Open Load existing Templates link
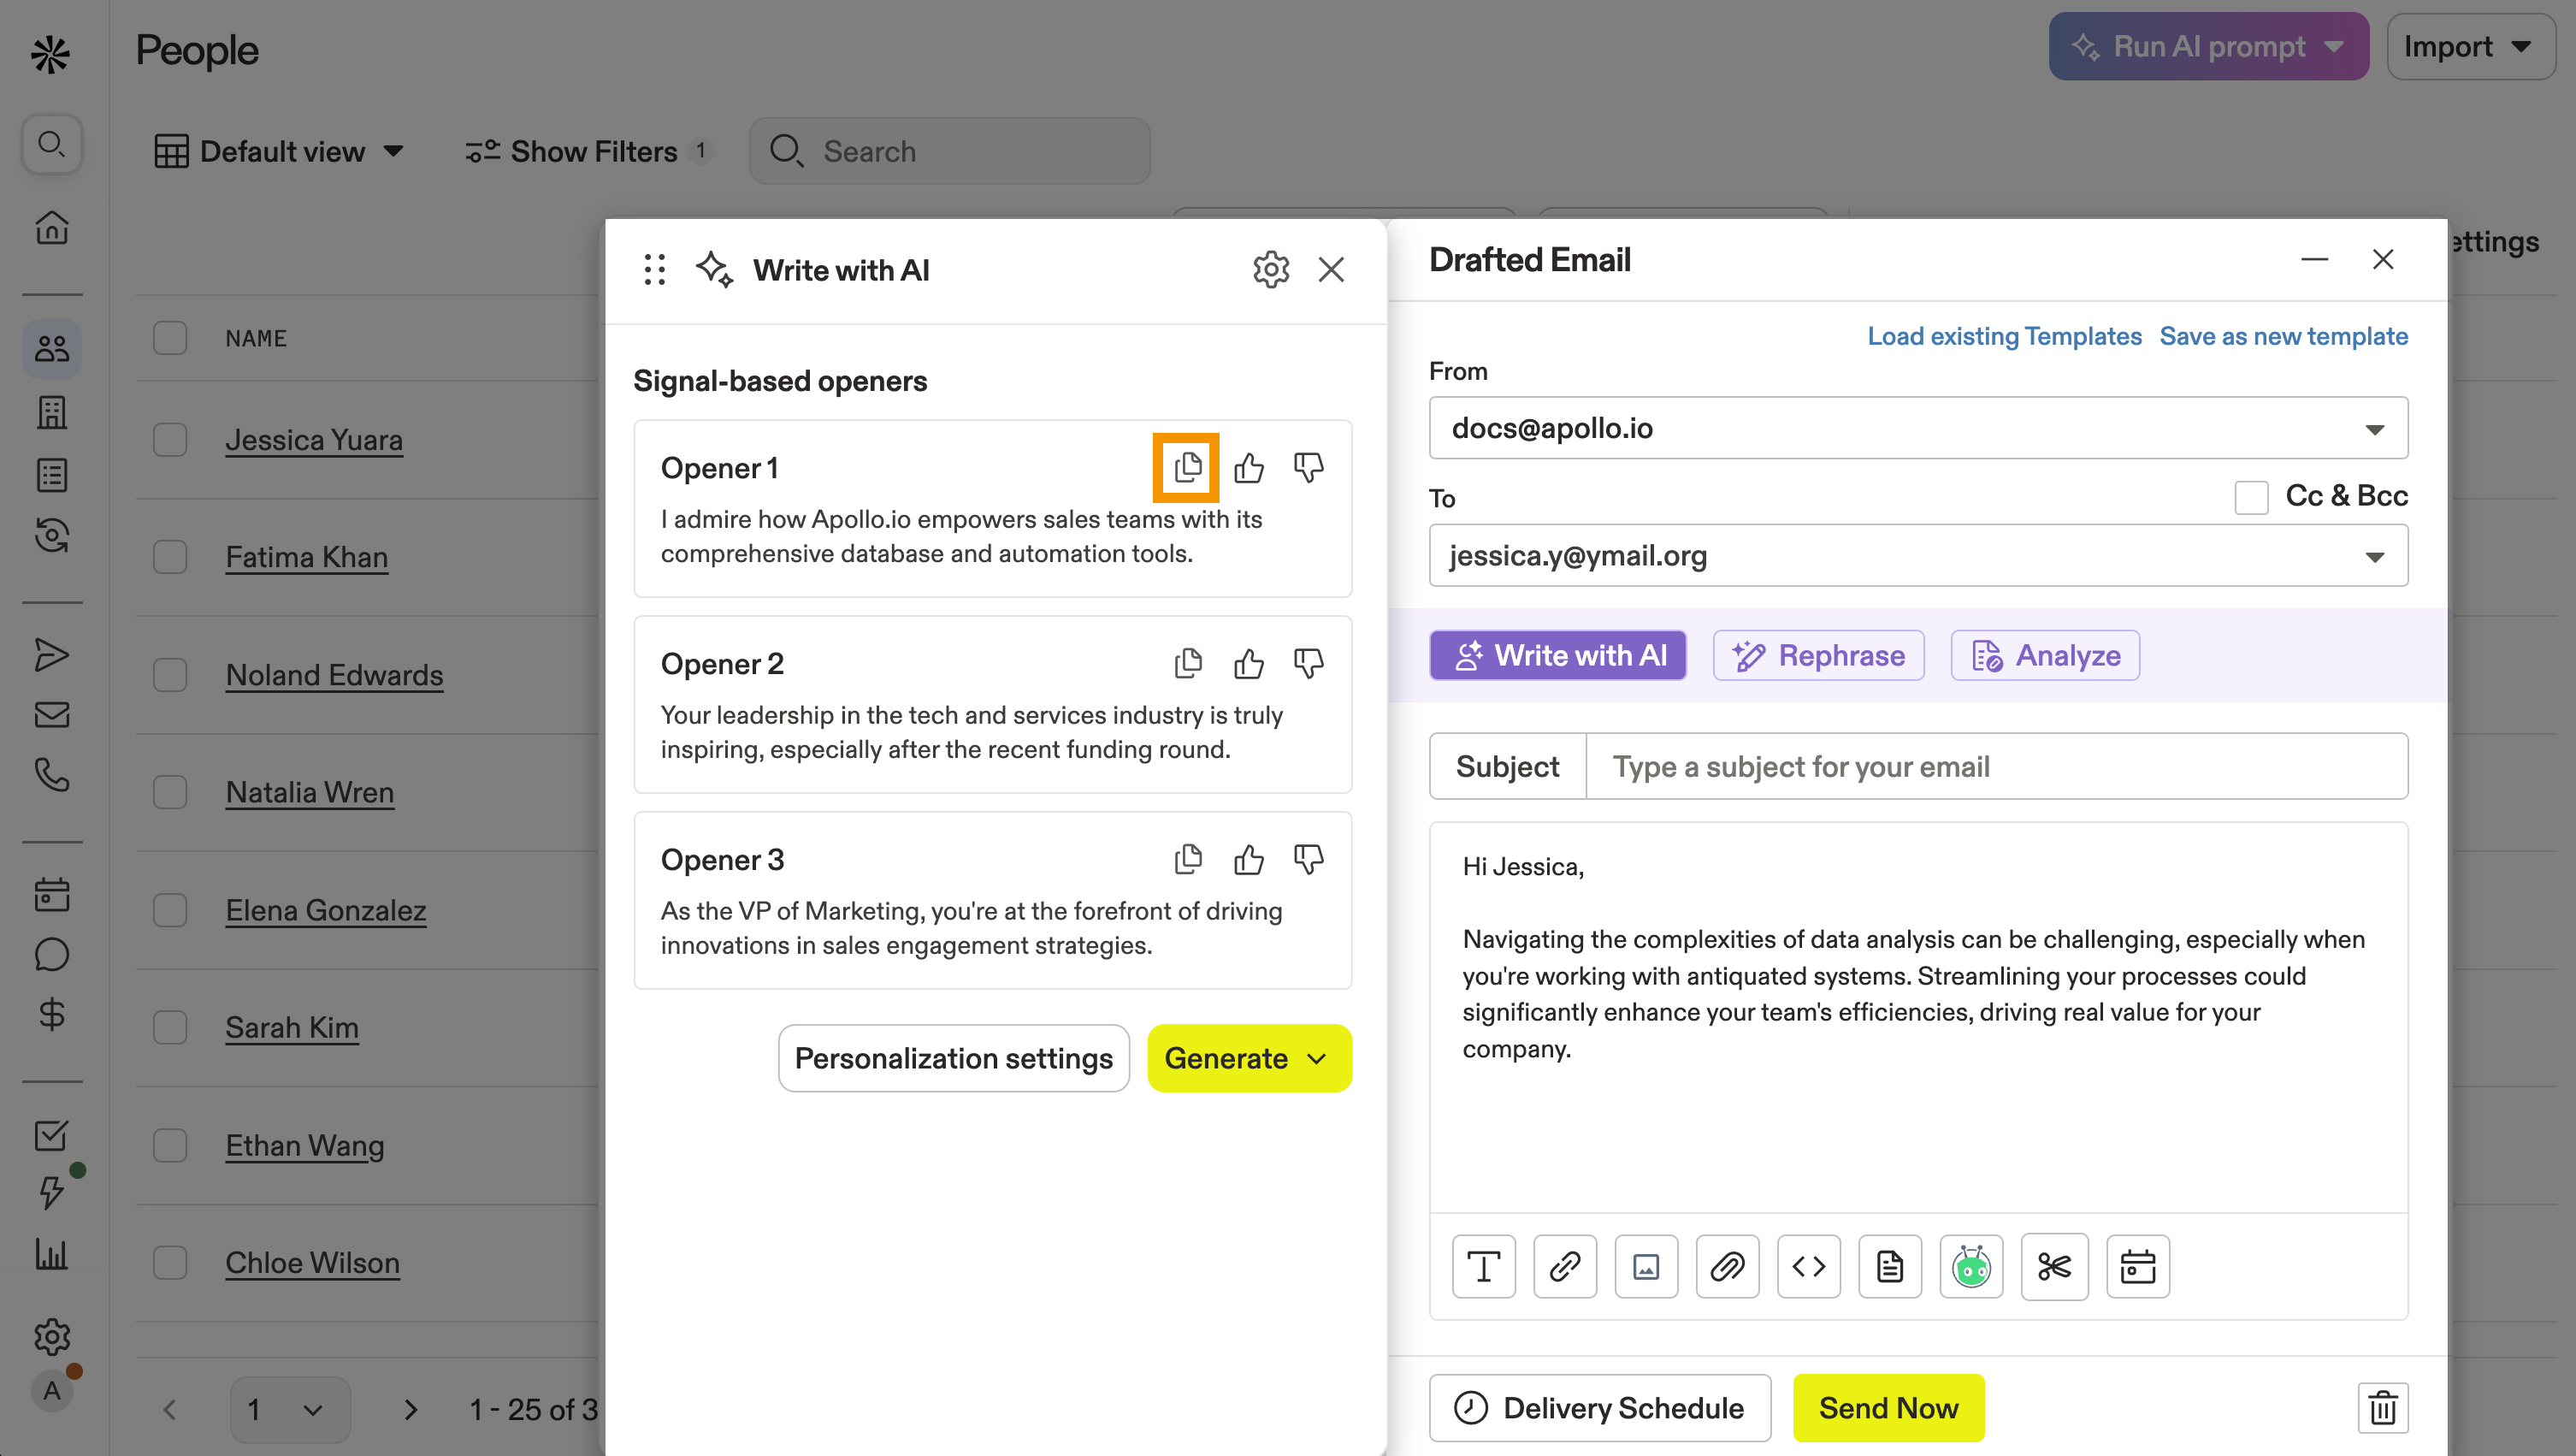 click(2004, 336)
